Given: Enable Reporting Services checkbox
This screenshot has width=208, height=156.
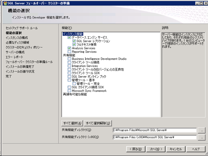Looking at the screenshot, I should pyautogui.click(x=69, y=52).
